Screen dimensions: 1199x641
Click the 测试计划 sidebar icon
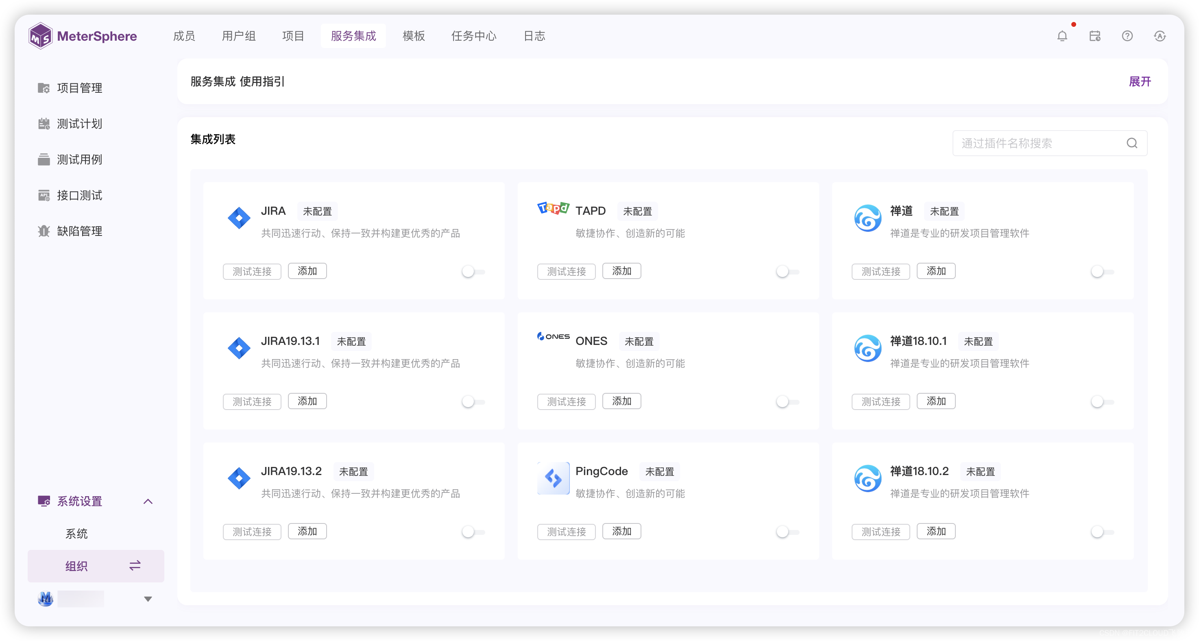click(44, 124)
